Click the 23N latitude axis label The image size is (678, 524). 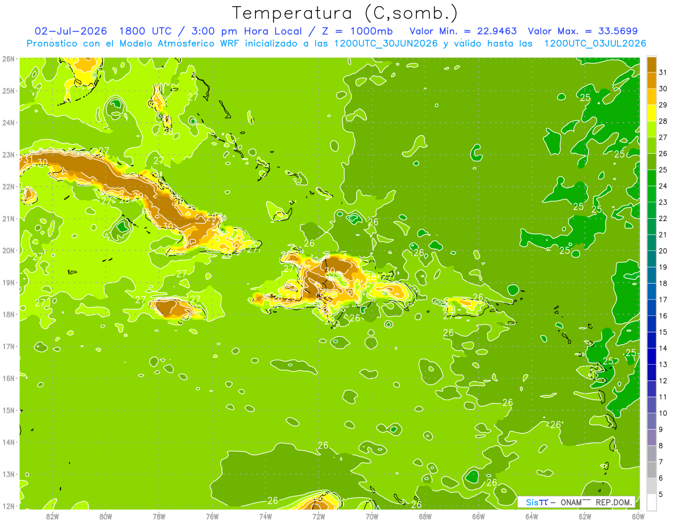[8, 154]
